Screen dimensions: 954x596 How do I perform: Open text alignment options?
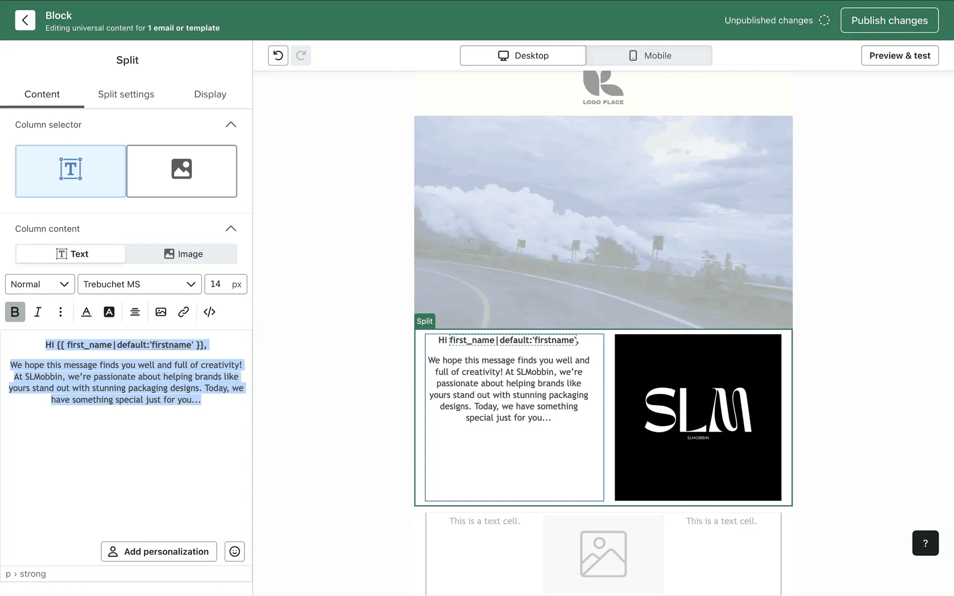(135, 312)
